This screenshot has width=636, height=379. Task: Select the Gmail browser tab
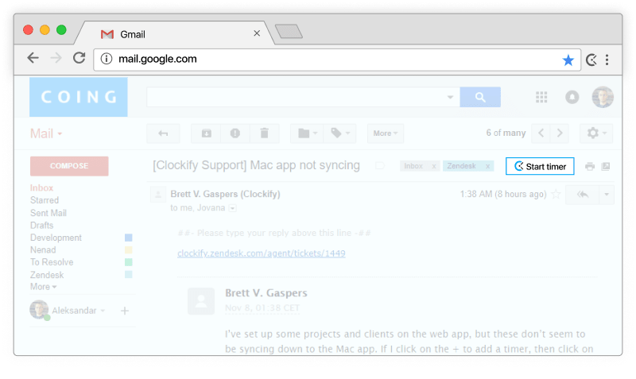(174, 33)
